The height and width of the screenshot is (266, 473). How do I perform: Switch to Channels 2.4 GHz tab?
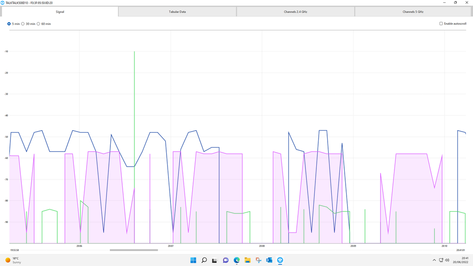[x=295, y=12]
